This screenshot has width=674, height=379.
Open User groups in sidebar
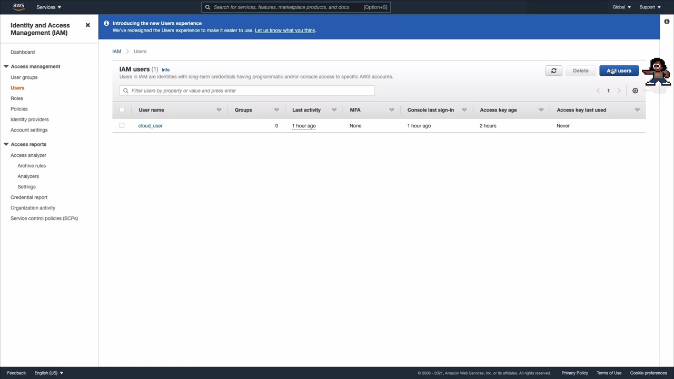(x=24, y=77)
